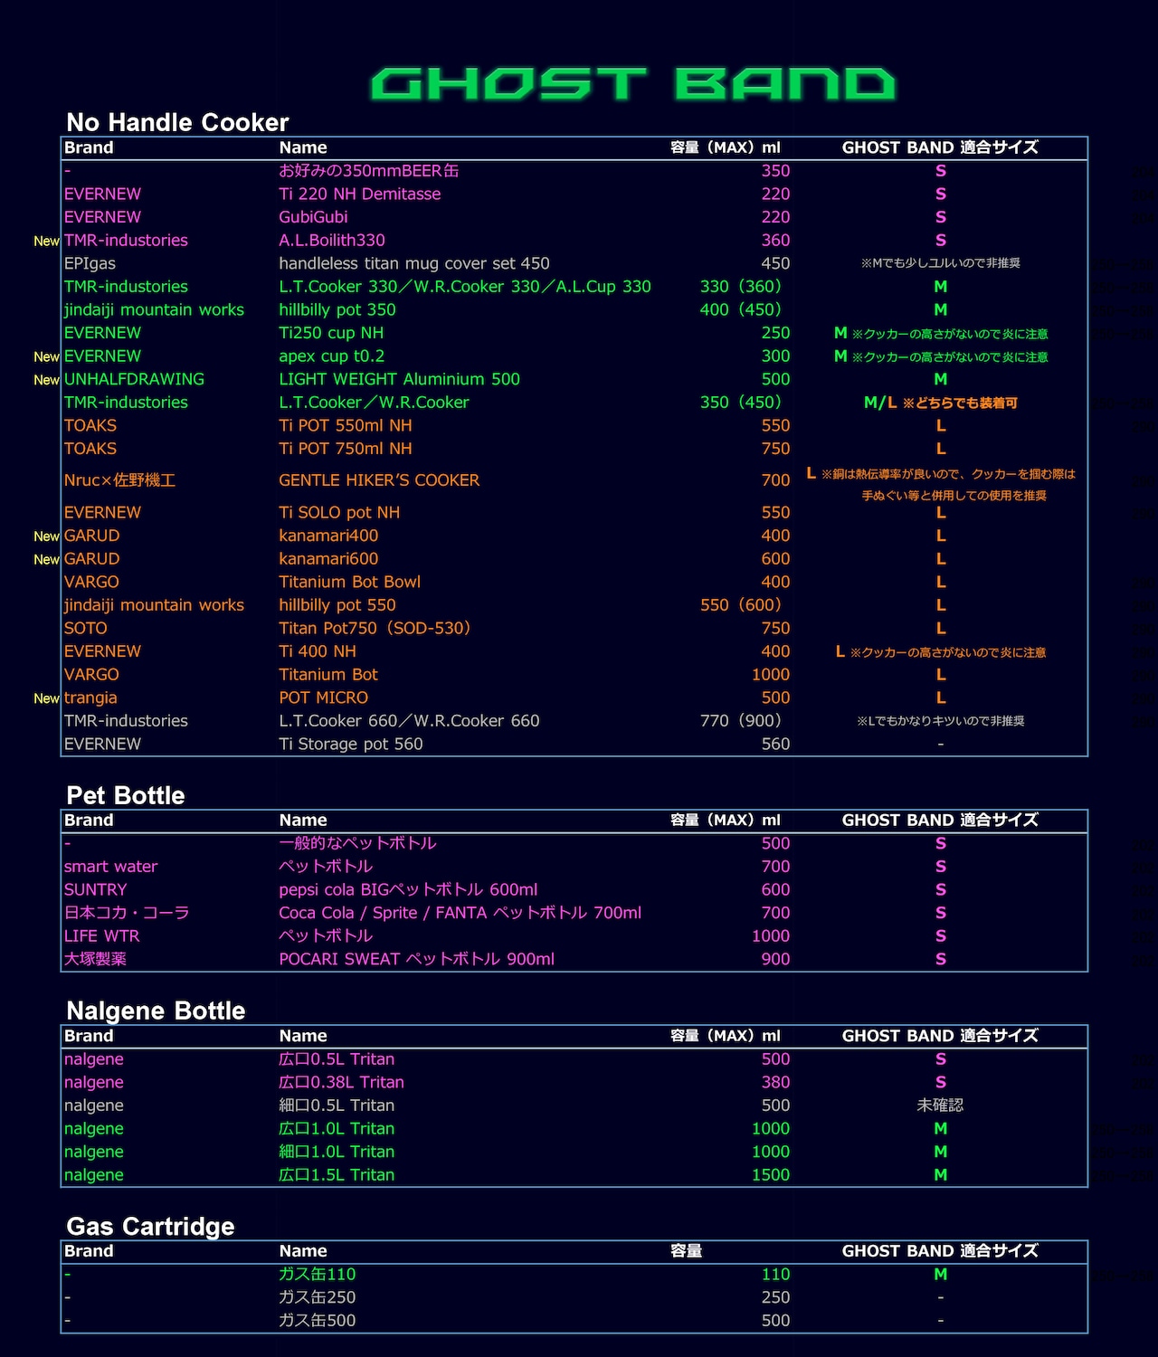1158x1357 pixels.
Task: Click 'お好みの350mmBEER缶' name cell
Action: pyautogui.click(x=369, y=171)
